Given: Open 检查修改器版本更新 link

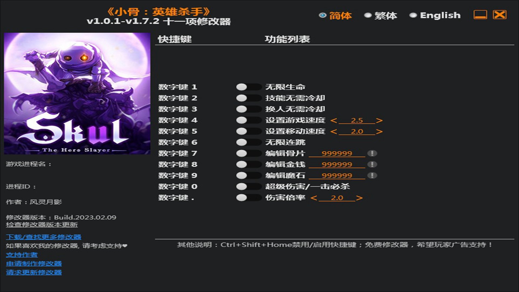Looking at the screenshot, I should (x=42, y=225).
